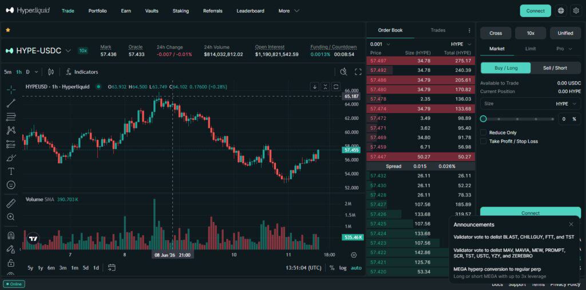The height and width of the screenshot is (290, 586).
Task: Switch margin mode via Cross button
Action: [496, 33]
